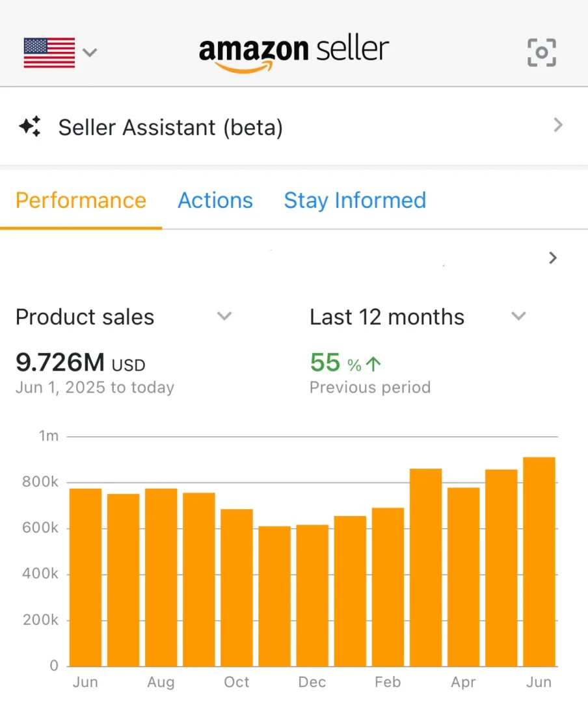588x702 pixels.
Task: Open the US flag marketplace selector
Action: pyautogui.click(x=49, y=53)
